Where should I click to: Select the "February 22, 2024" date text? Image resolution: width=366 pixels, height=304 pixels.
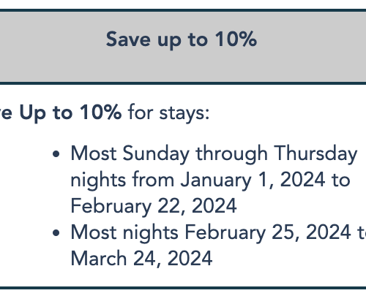click(x=154, y=206)
